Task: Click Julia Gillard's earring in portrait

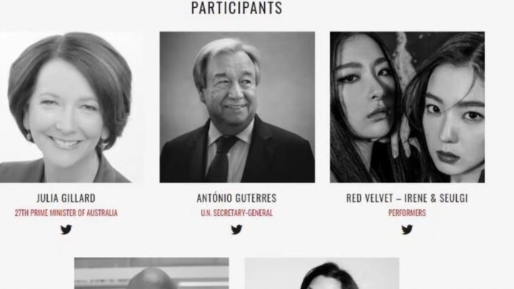Action: point(29,136)
